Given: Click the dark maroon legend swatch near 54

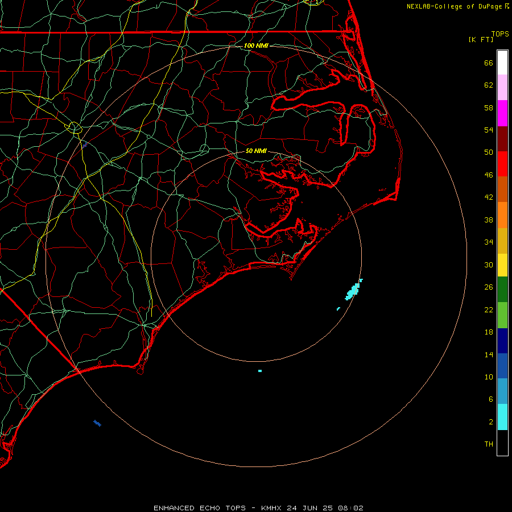Looking at the screenshot, I should tap(502, 139).
